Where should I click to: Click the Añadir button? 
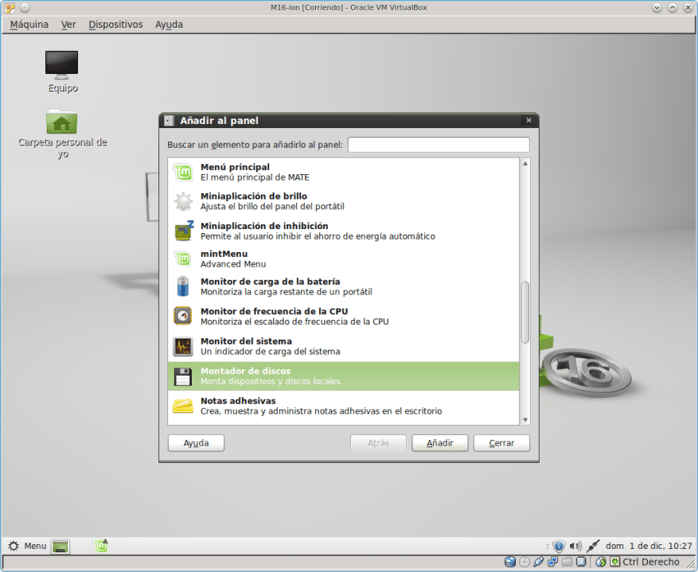pyautogui.click(x=440, y=443)
